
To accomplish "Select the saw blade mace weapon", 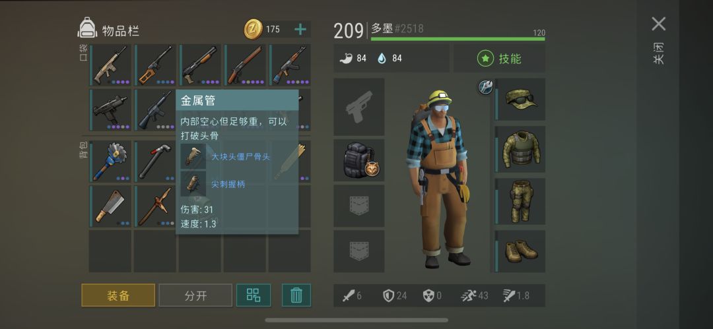I will [x=110, y=162].
